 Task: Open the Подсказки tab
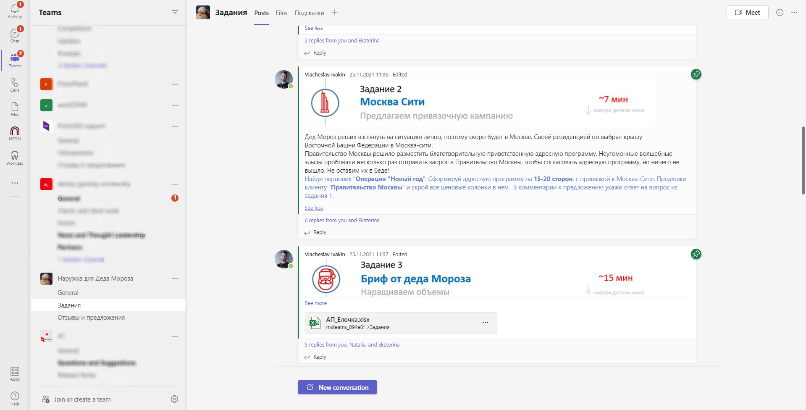tap(309, 13)
